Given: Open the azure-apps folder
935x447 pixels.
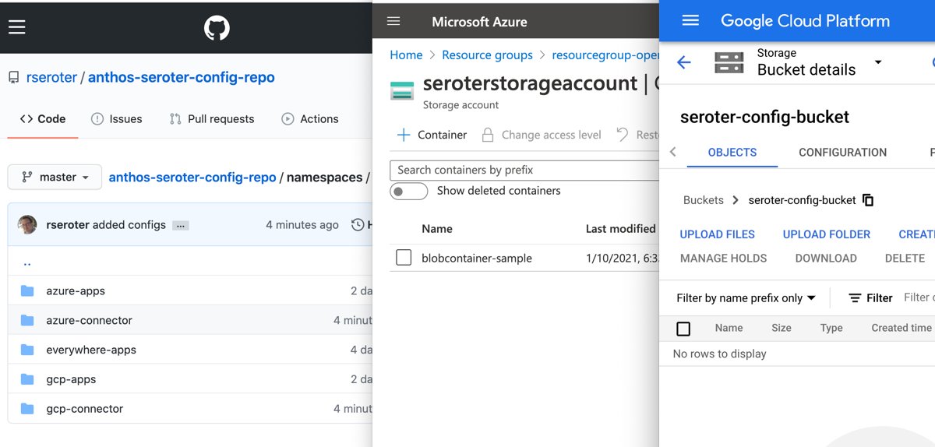Looking at the screenshot, I should (76, 291).
